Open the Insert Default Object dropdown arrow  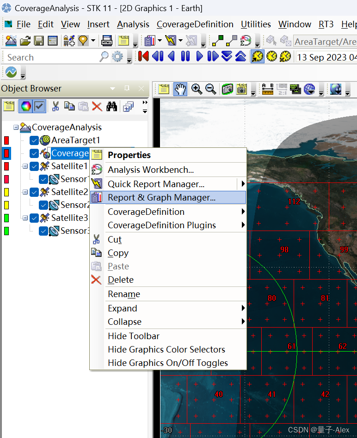click(93, 41)
